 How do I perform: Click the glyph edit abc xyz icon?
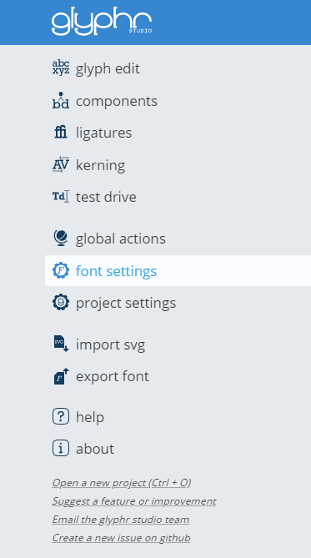click(x=61, y=68)
